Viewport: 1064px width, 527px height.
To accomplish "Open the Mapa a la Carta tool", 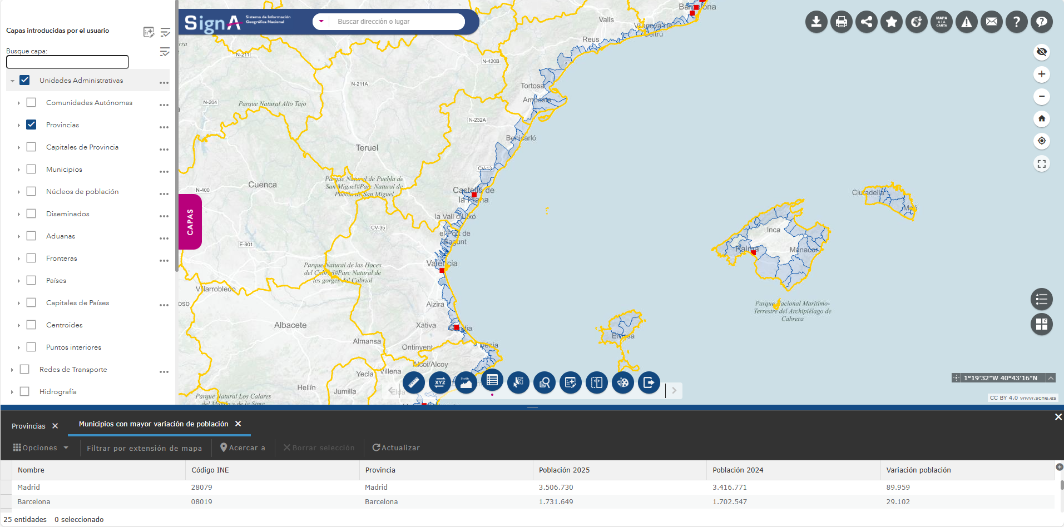I will coord(942,22).
